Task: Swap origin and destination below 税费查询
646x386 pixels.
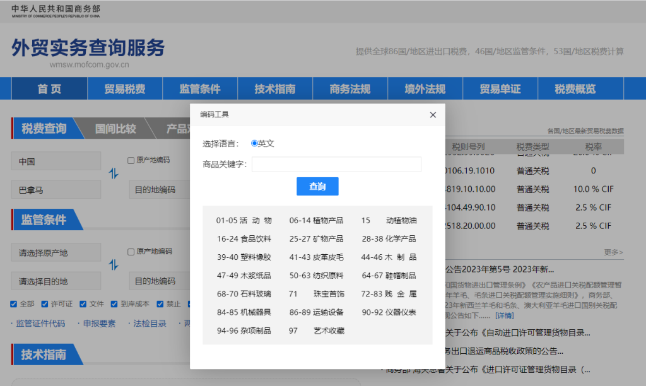Action: click(114, 173)
